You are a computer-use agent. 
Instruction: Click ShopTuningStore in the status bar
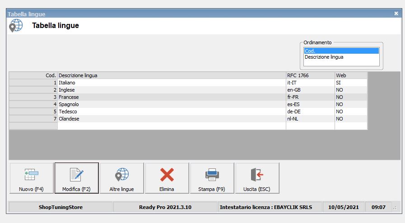pyautogui.click(x=61, y=207)
